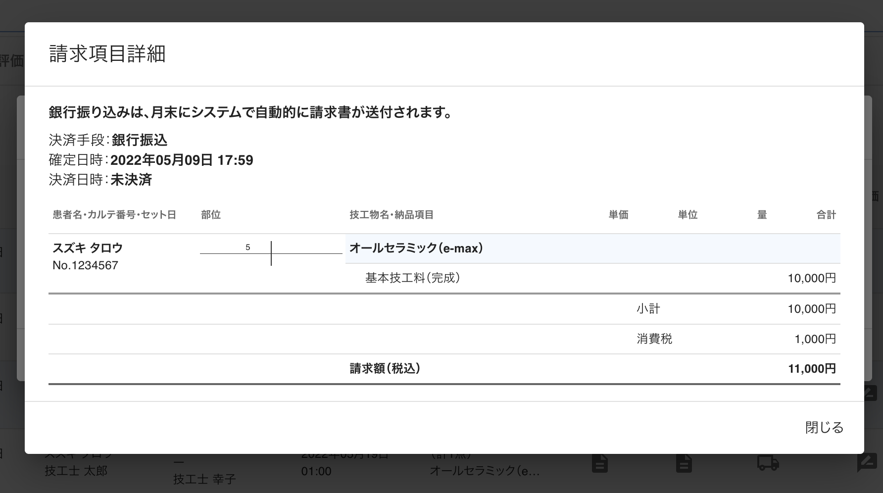Image resolution: width=883 pixels, height=493 pixels.
Task: Click 技工士 太郎 in the background row
Action: coord(76,471)
